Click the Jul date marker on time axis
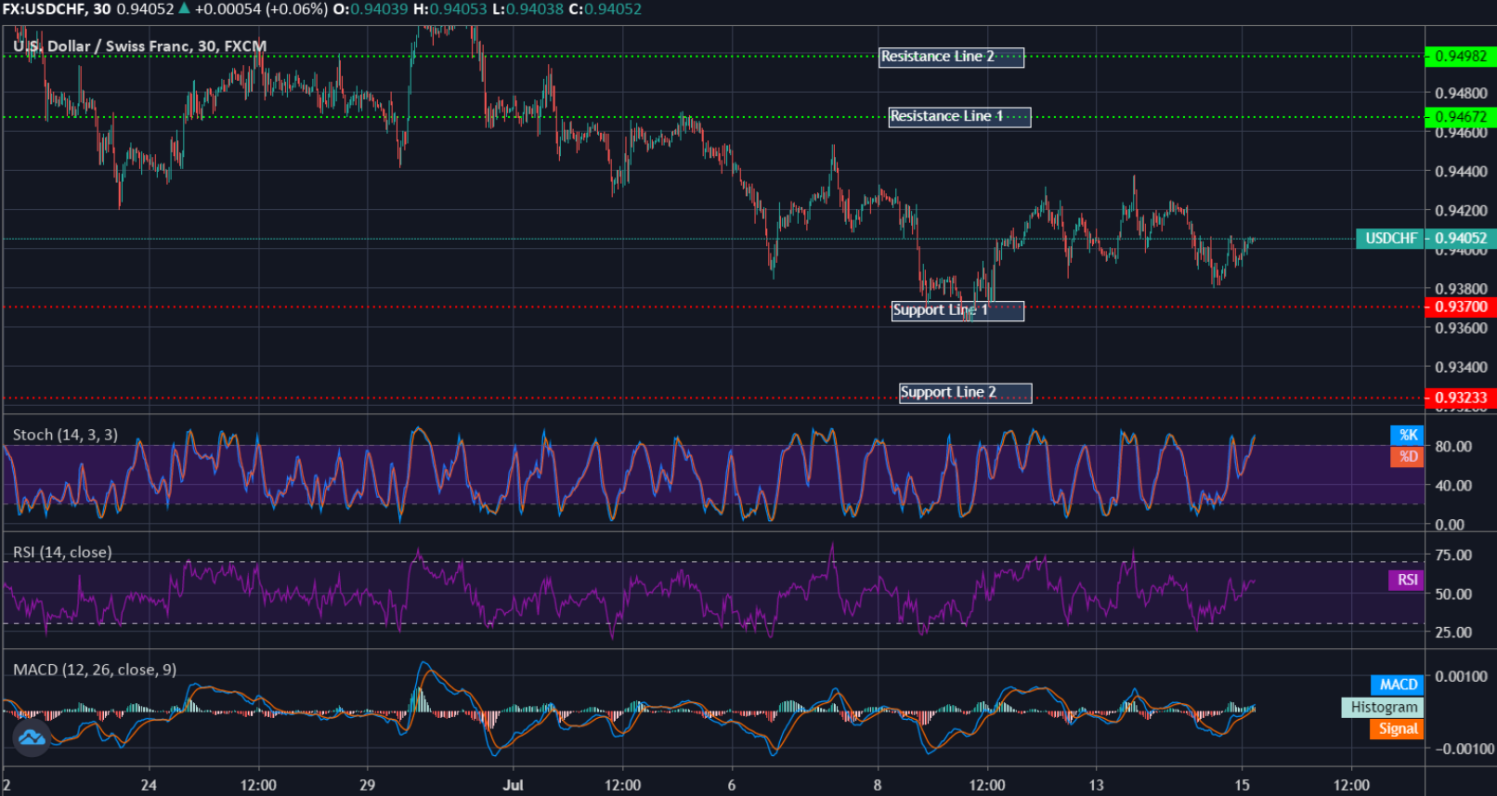 513,785
